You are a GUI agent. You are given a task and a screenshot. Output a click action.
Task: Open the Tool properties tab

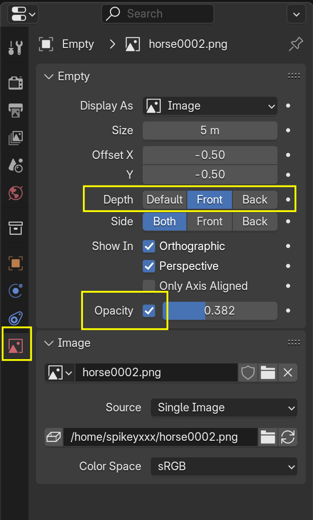(16, 48)
